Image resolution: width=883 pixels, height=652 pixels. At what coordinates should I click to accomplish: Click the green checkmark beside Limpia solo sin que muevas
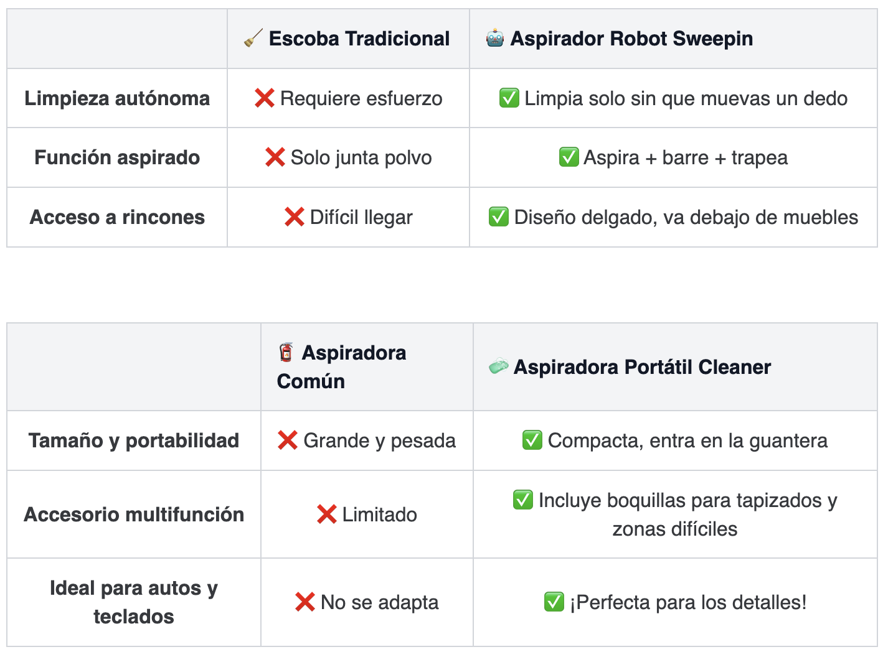pyautogui.click(x=509, y=98)
